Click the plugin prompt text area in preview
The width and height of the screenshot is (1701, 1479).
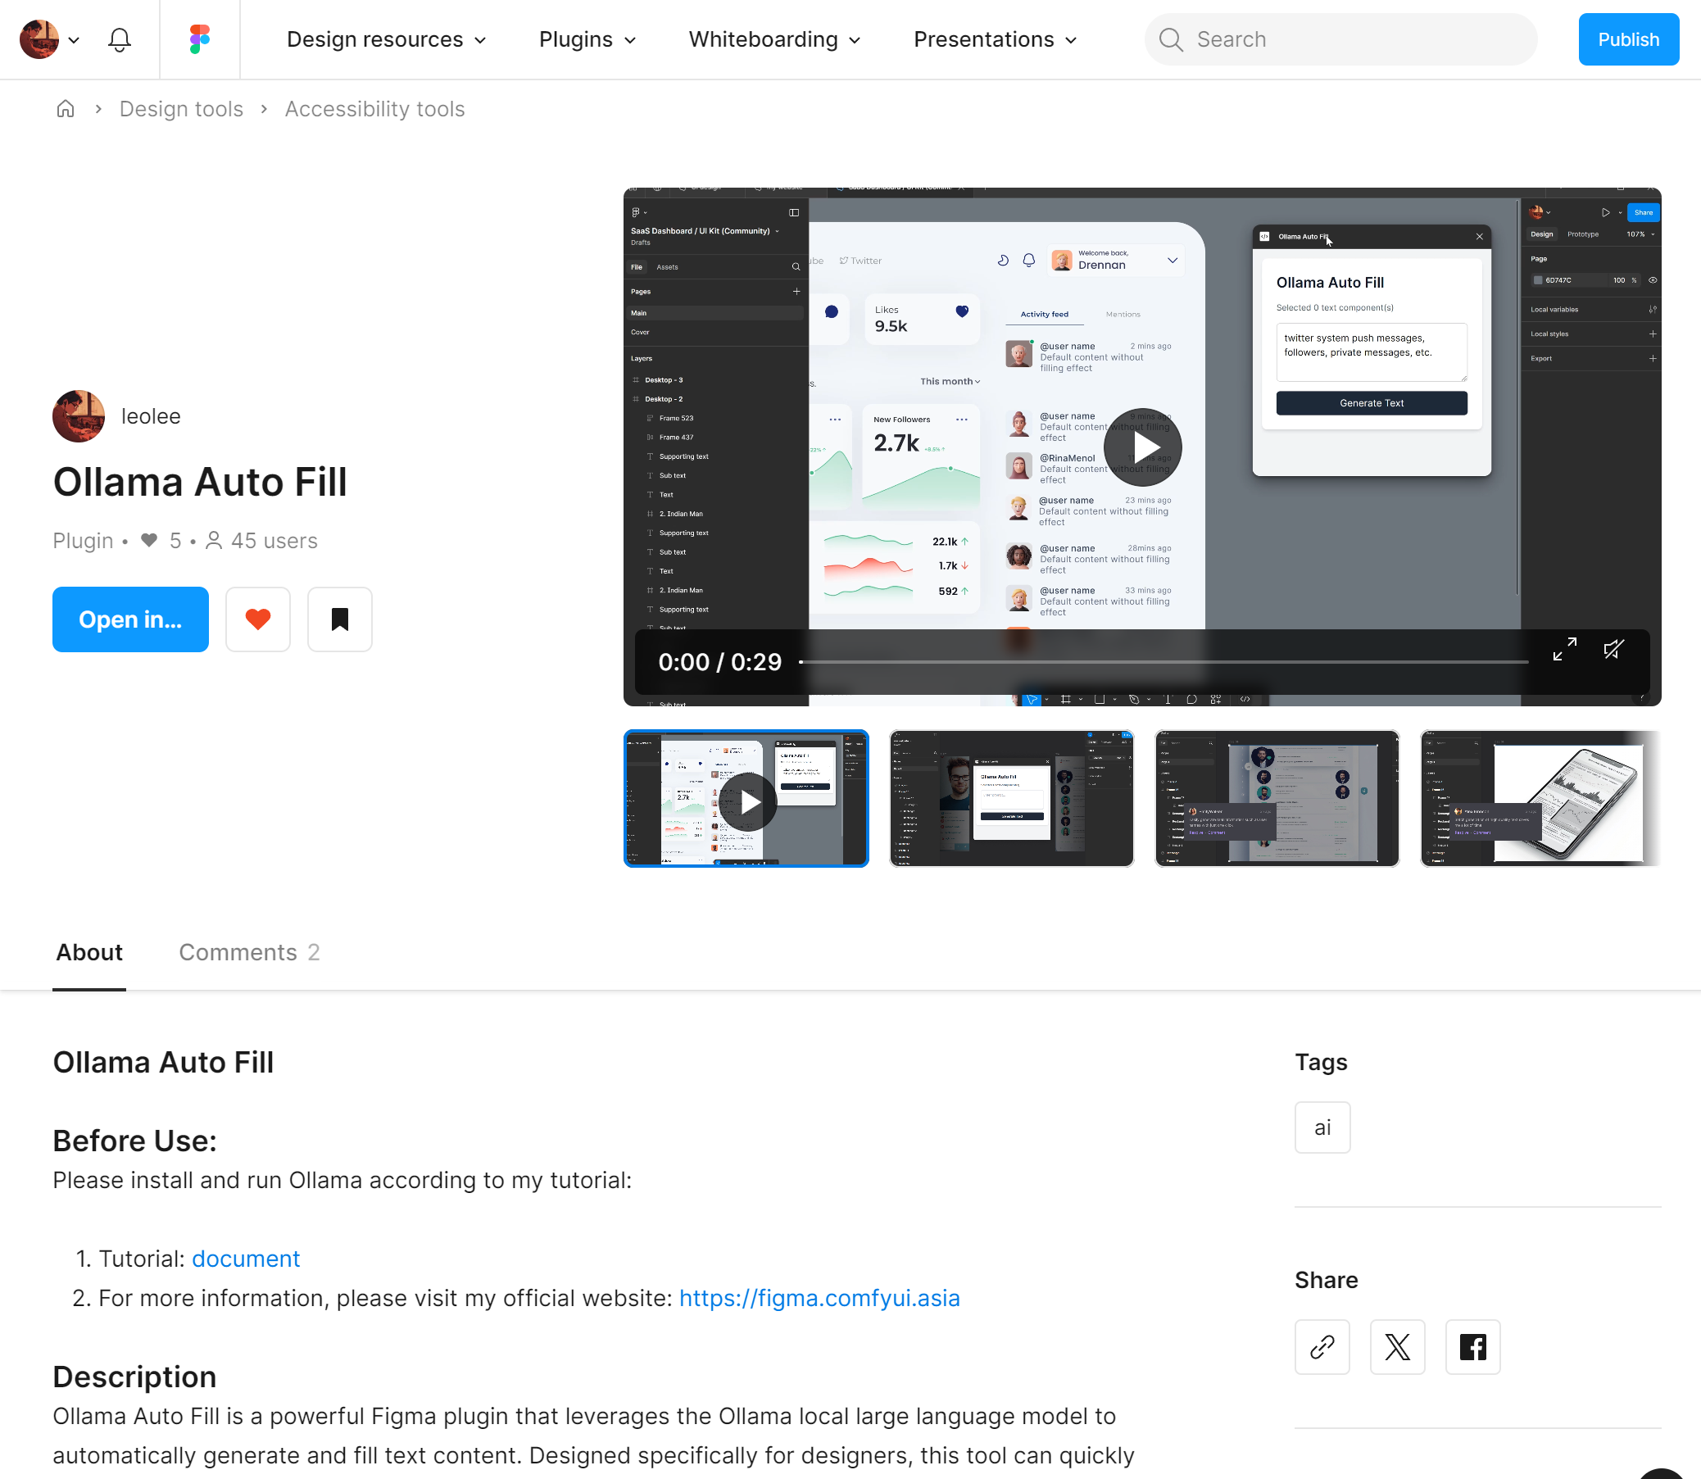coord(1372,352)
